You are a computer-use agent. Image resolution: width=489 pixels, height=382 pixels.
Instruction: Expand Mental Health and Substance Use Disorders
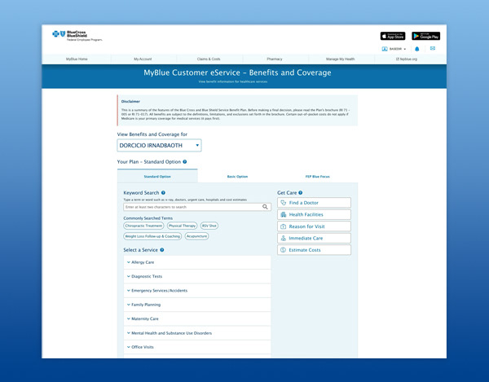point(197,333)
